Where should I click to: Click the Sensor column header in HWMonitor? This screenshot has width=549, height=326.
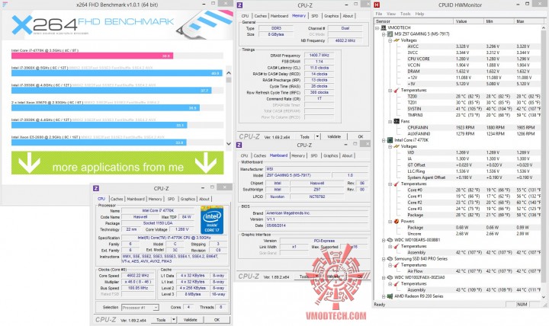coord(413,21)
